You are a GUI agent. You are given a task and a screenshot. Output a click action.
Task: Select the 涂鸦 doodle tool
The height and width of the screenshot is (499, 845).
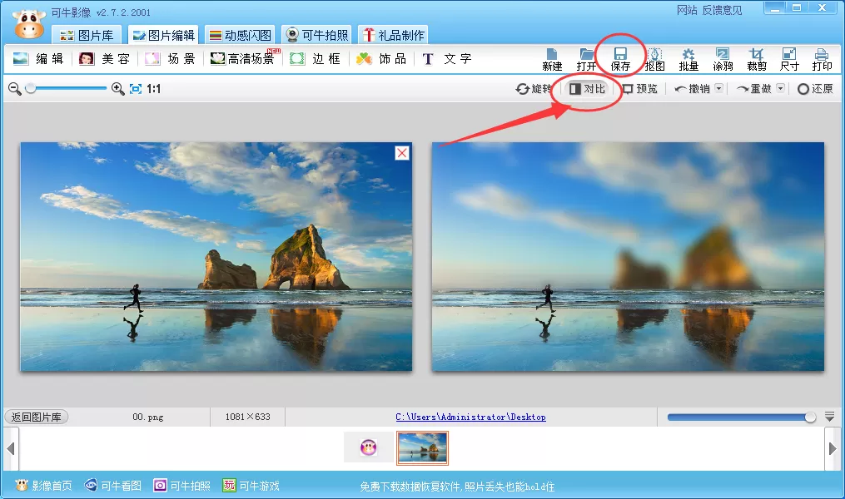pyautogui.click(x=723, y=60)
